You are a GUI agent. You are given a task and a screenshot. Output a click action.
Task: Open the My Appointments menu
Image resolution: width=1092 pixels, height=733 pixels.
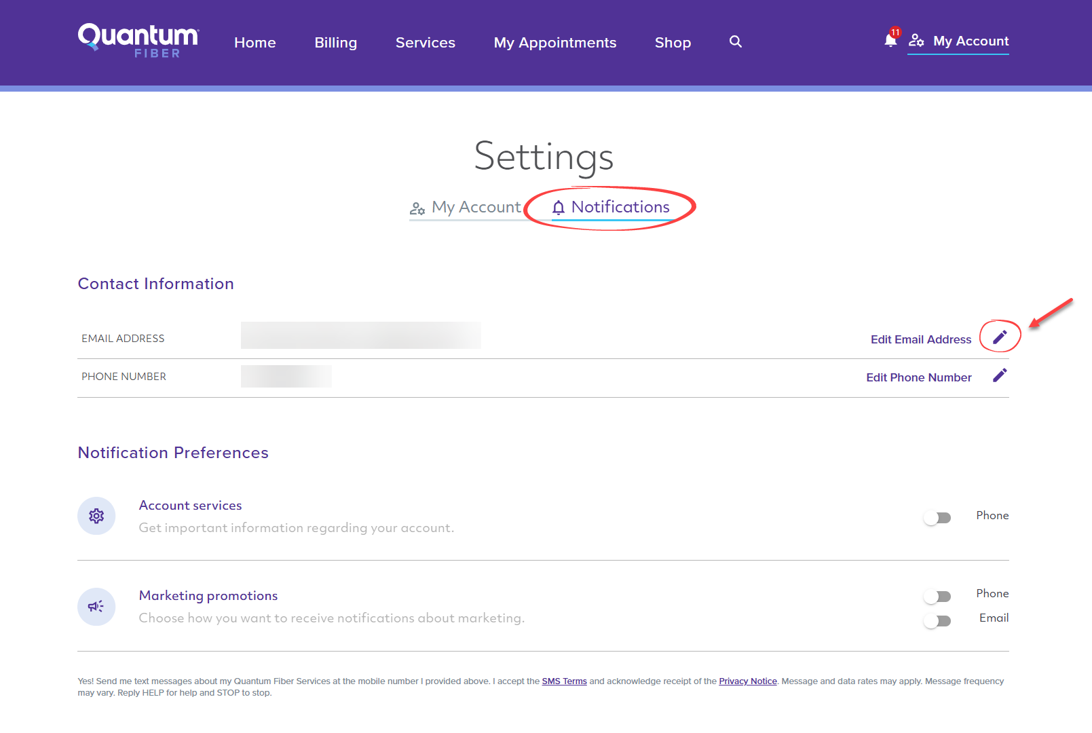[x=554, y=42]
